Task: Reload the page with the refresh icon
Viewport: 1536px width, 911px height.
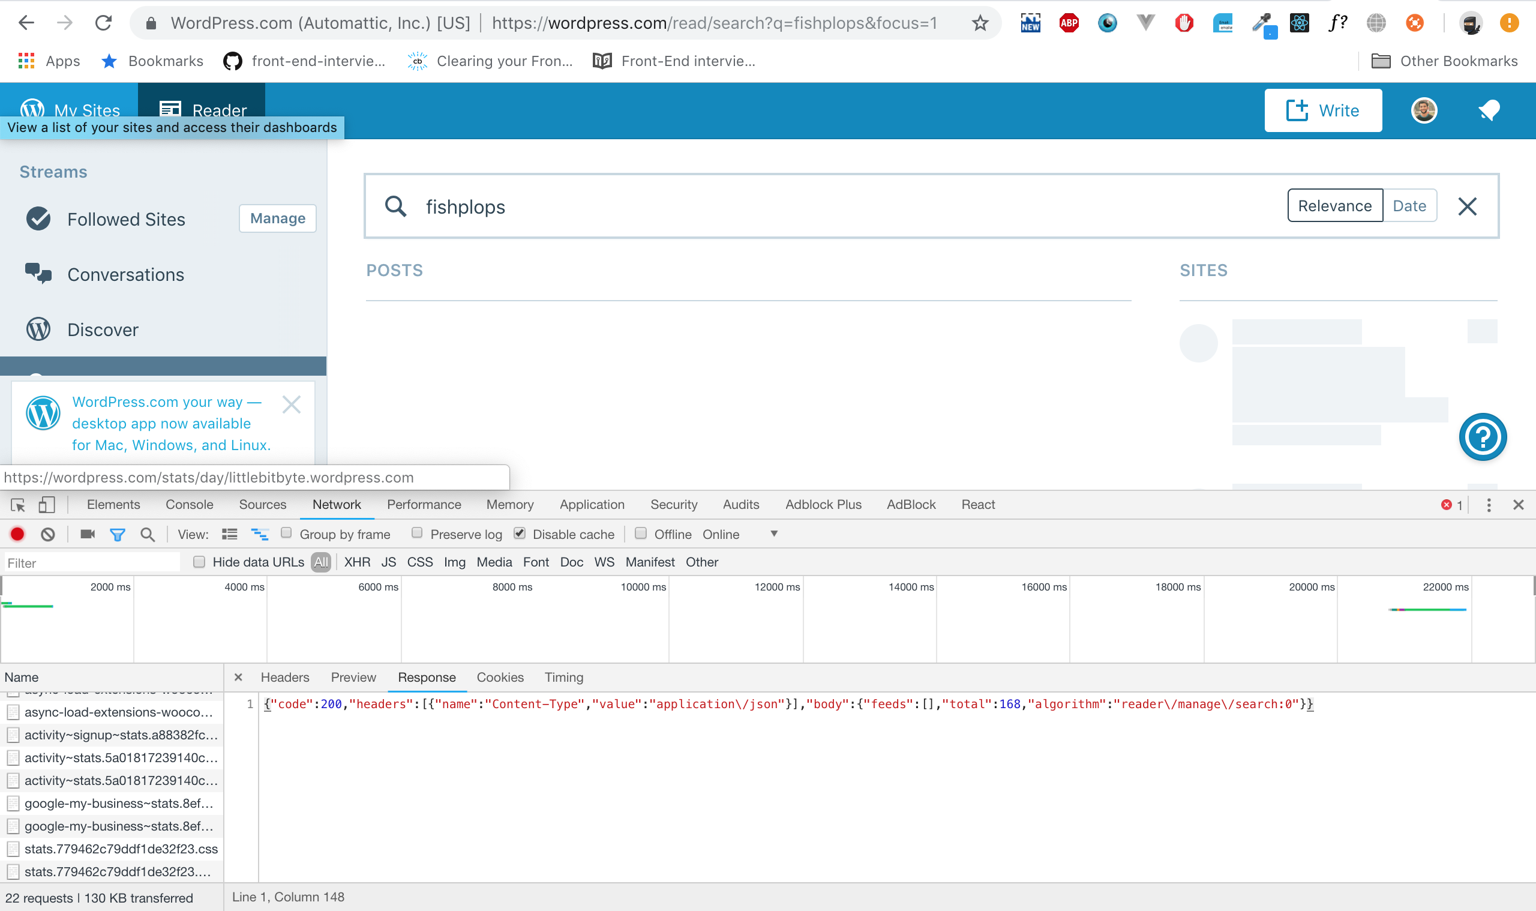Action: point(103,23)
